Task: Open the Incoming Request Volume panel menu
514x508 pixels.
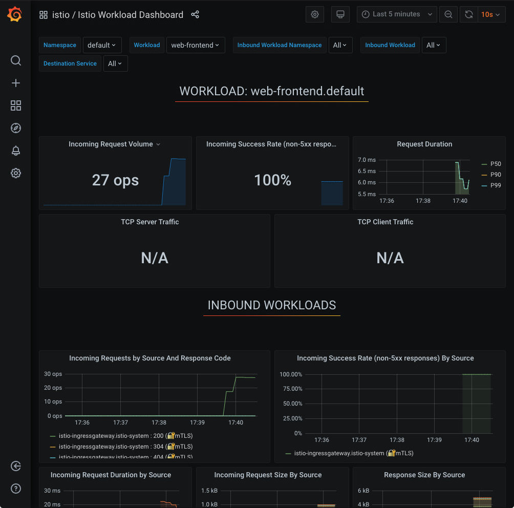Action: pos(115,144)
